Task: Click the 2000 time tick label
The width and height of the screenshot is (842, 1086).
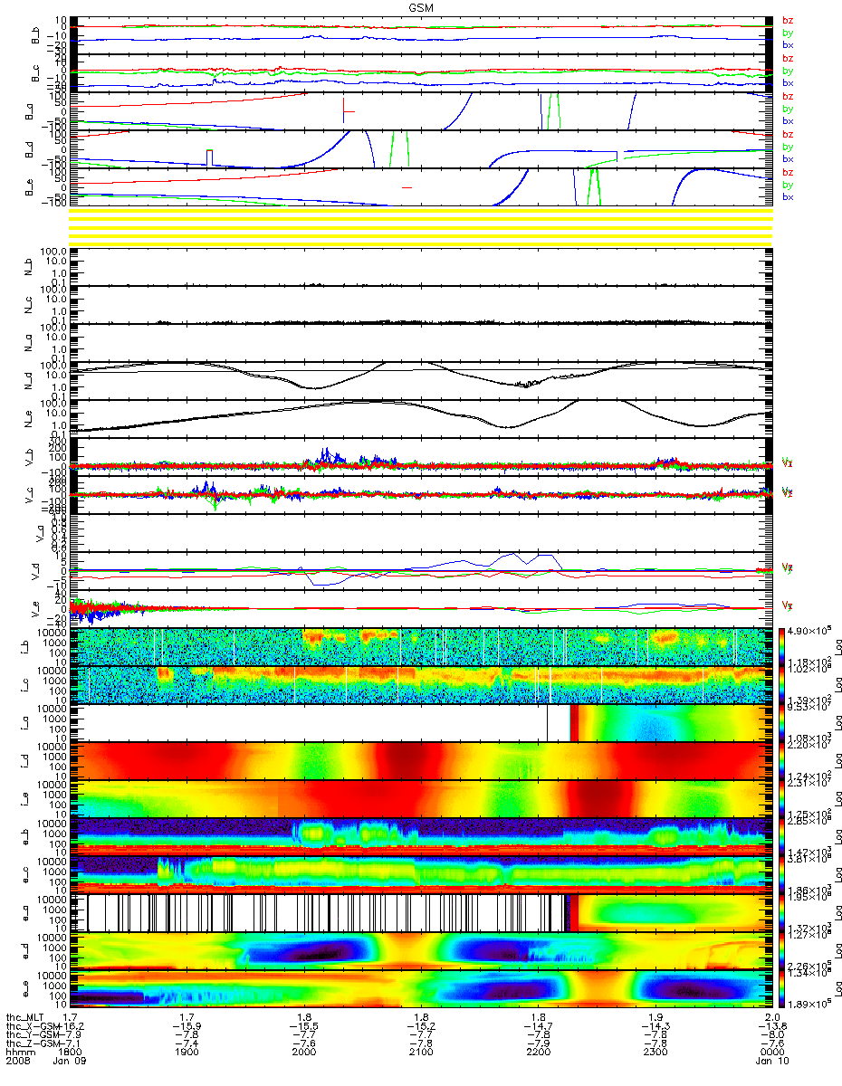Action: point(304,1053)
